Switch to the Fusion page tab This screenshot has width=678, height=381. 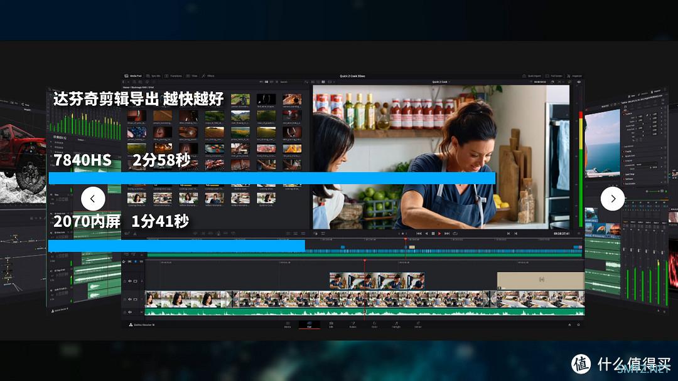353,325
